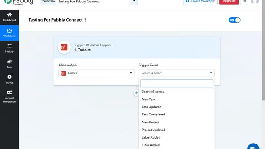Image resolution: width=265 pixels, height=149 pixels.
Task: Open the workflow title three-dot menu
Action: [x=85, y=20]
